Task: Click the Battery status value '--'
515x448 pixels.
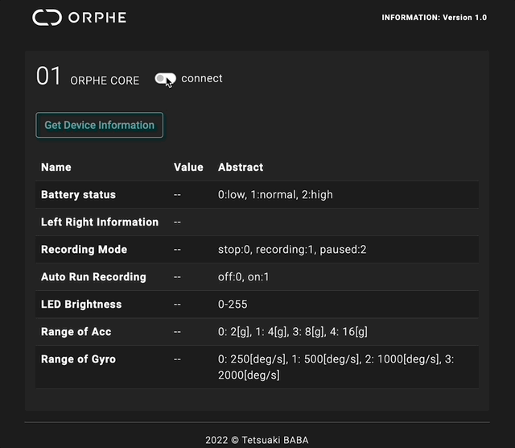Action: 177,195
